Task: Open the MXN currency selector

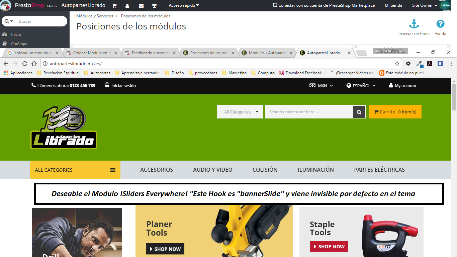Action: [x=321, y=86]
